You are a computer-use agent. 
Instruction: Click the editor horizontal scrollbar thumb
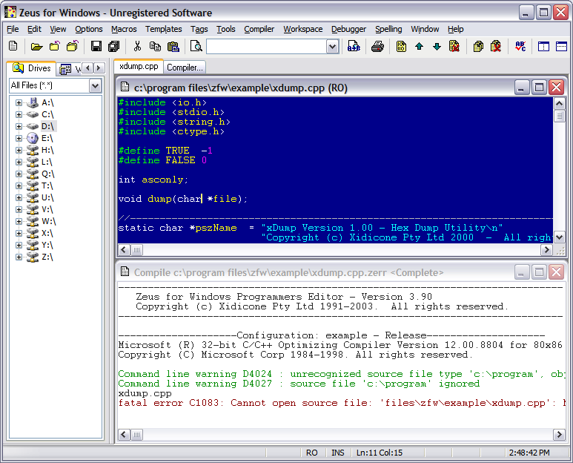136,250
